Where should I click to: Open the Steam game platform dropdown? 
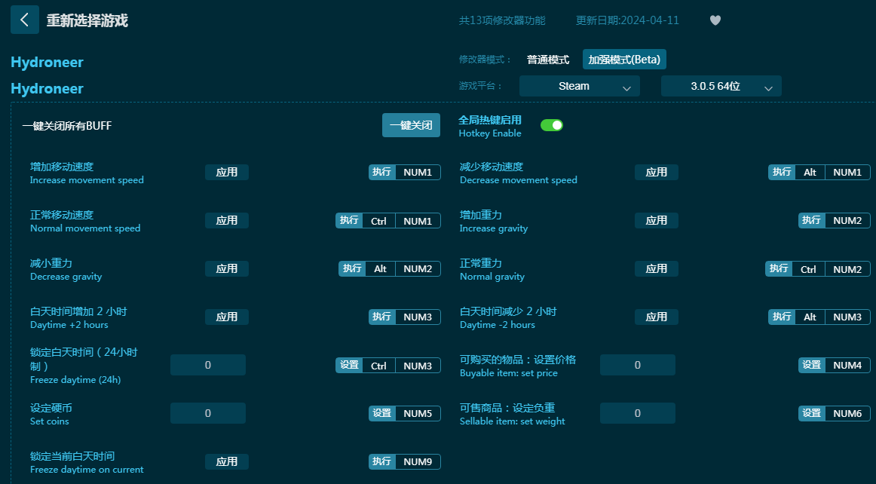[x=579, y=86]
